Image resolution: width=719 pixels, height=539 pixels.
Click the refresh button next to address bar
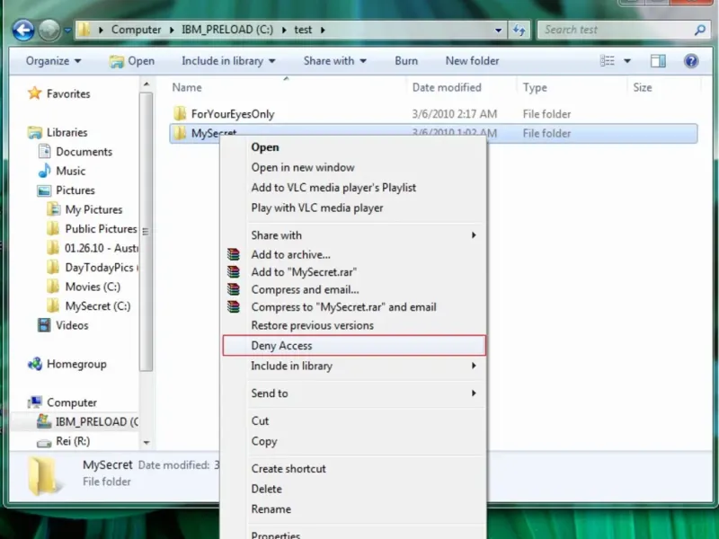pos(519,30)
